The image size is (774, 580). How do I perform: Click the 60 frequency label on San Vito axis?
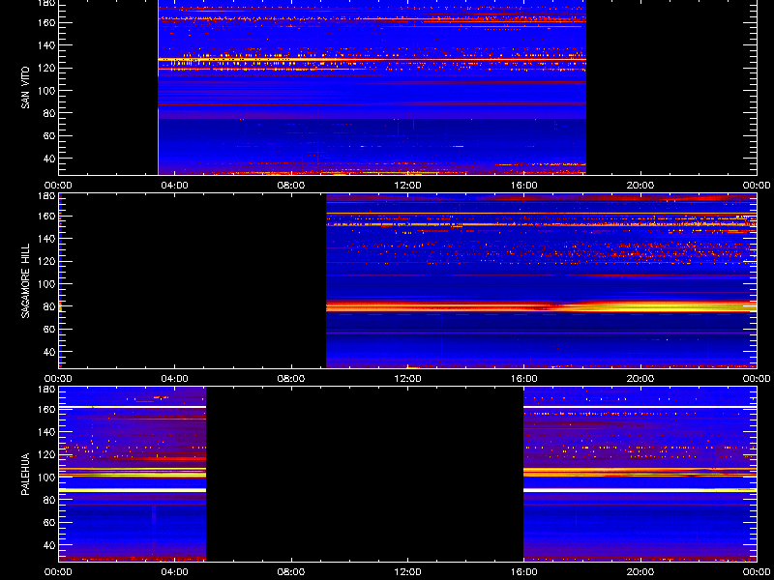[49, 136]
